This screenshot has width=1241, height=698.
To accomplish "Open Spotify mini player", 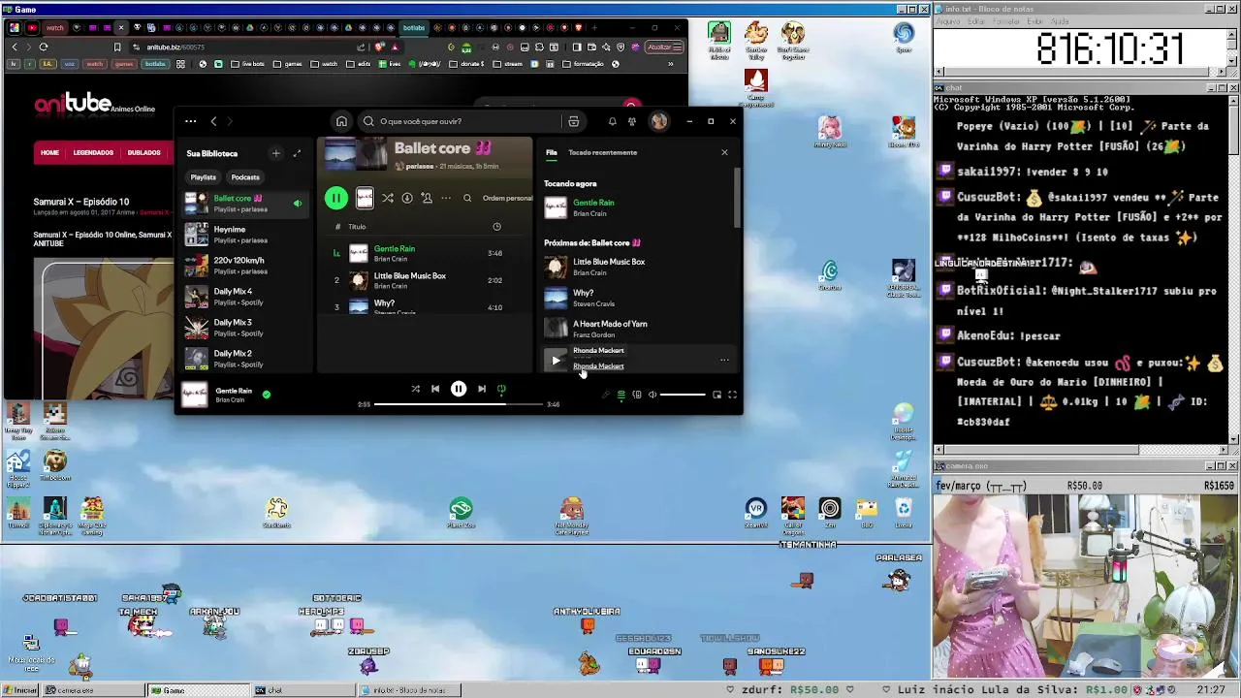I will [x=716, y=395].
